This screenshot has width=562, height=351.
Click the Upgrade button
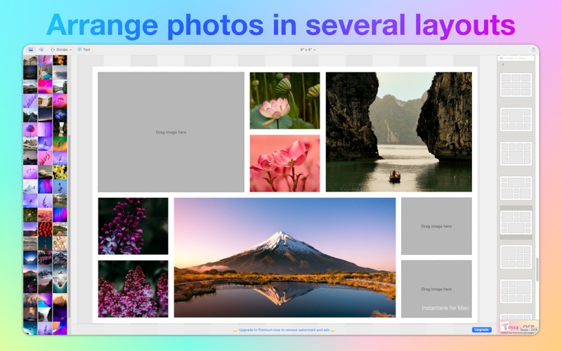[481, 329]
